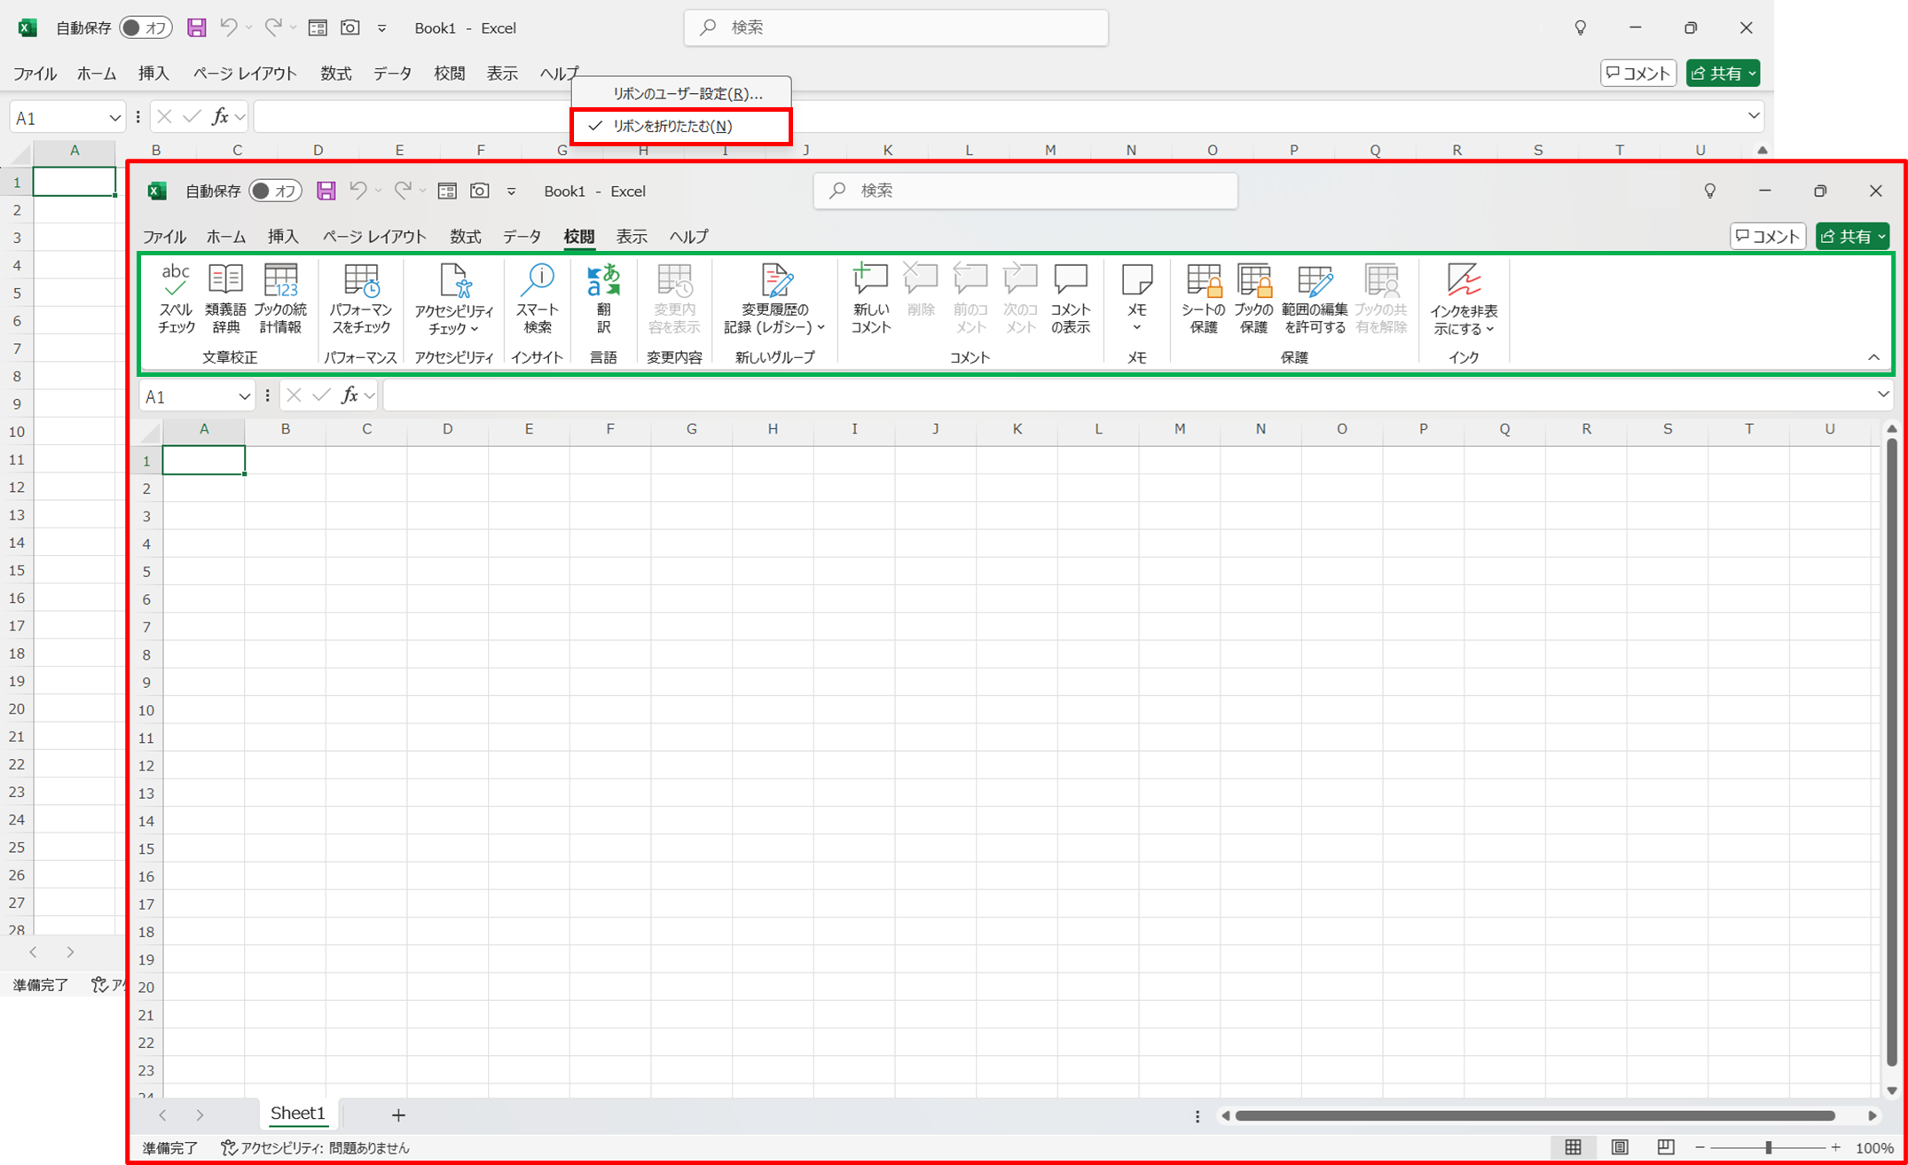
Task: Open Accessibility Check (アクセシビリティチェック)
Action: [454, 299]
